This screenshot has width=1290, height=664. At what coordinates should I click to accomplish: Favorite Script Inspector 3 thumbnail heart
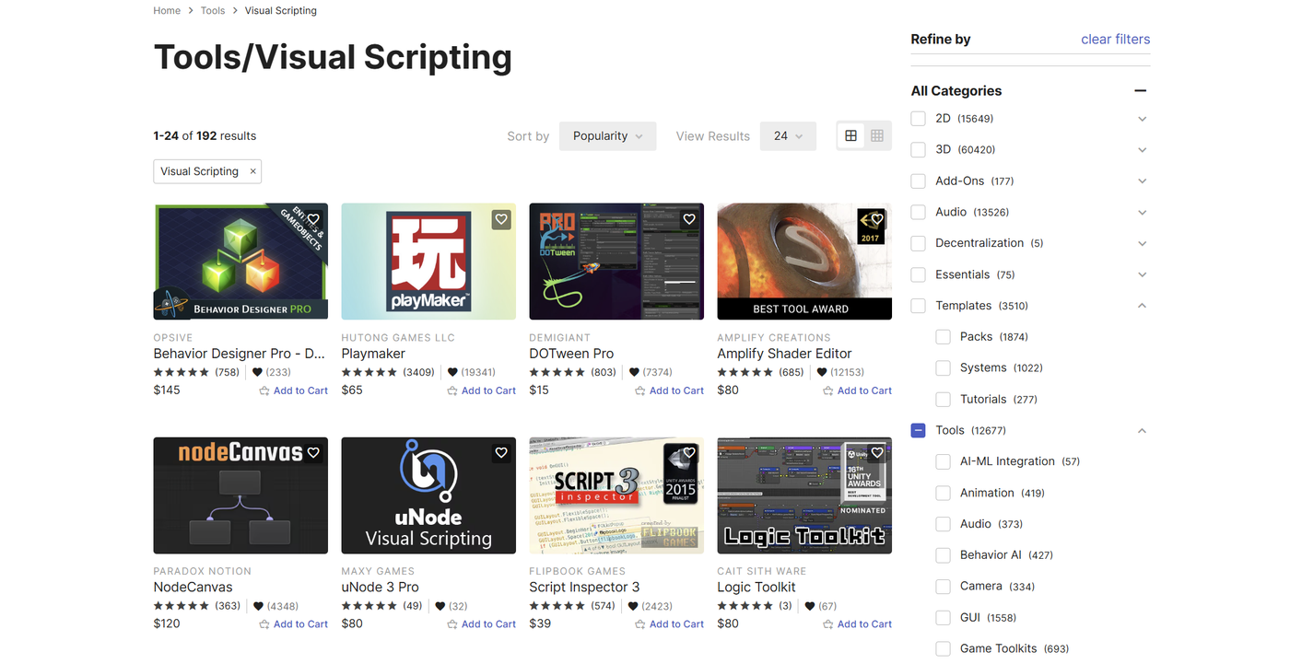point(689,453)
